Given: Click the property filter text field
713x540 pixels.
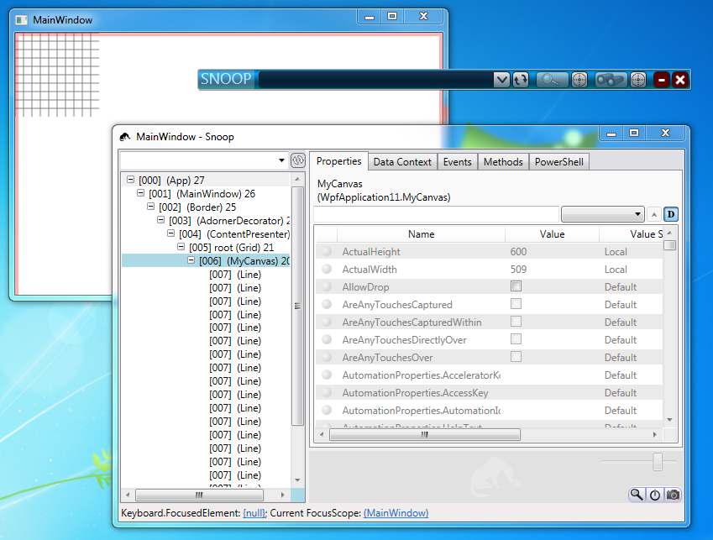Looking at the screenshot, I should [436, 214].
